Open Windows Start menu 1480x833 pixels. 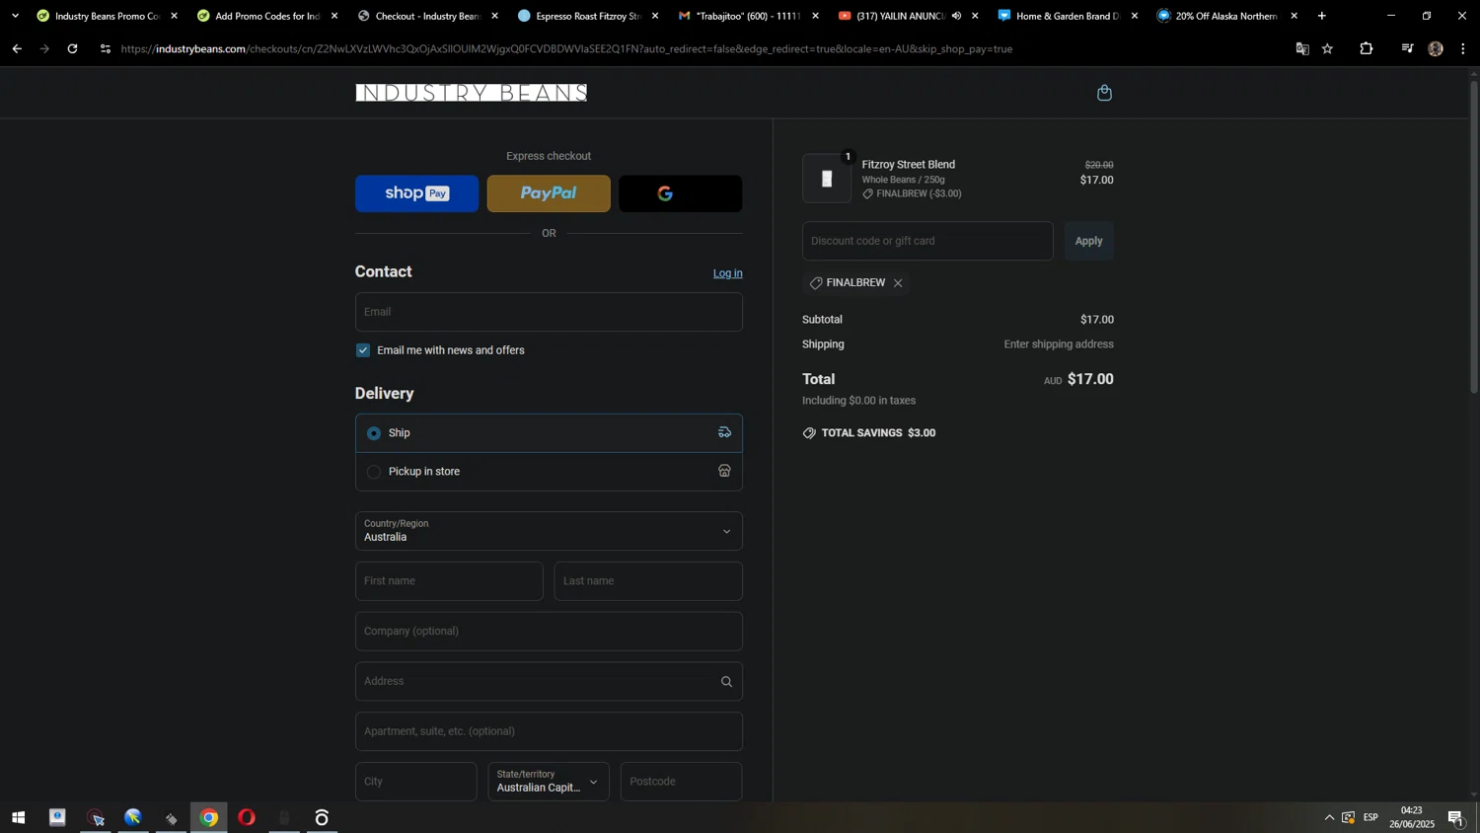pyautogui.click(x=18, y=817)
